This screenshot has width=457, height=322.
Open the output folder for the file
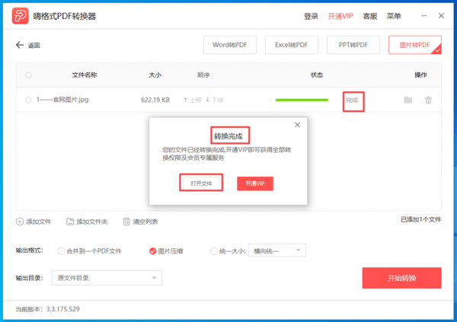pyautogui.click(x=408, y=100)
